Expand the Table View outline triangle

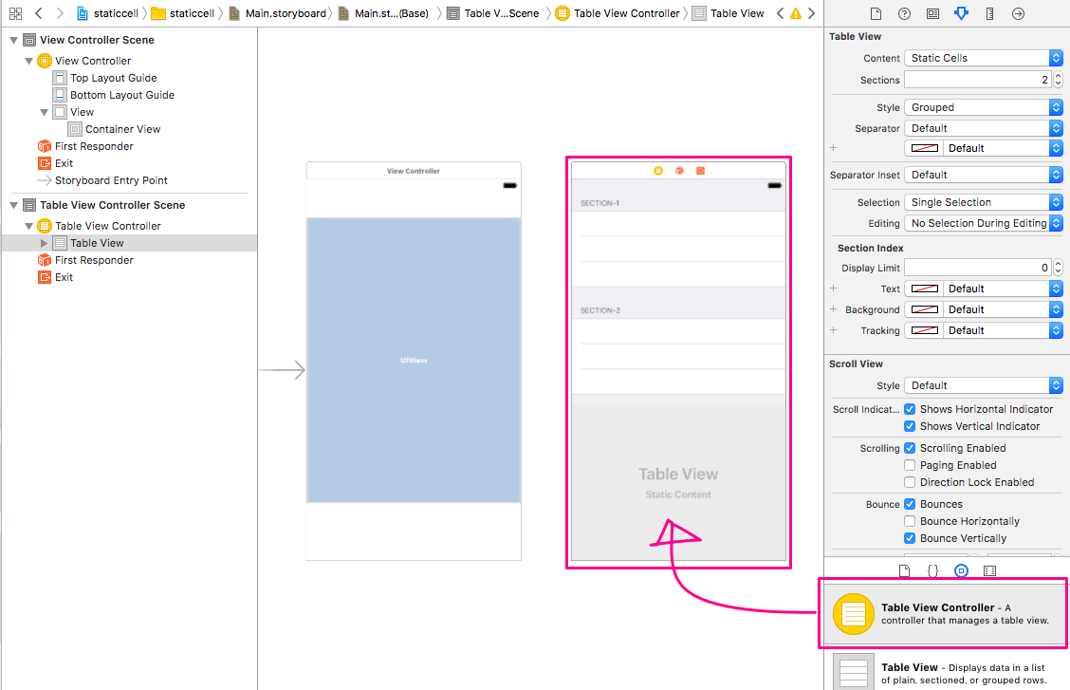pyautogui.click(x=44, y=243)
